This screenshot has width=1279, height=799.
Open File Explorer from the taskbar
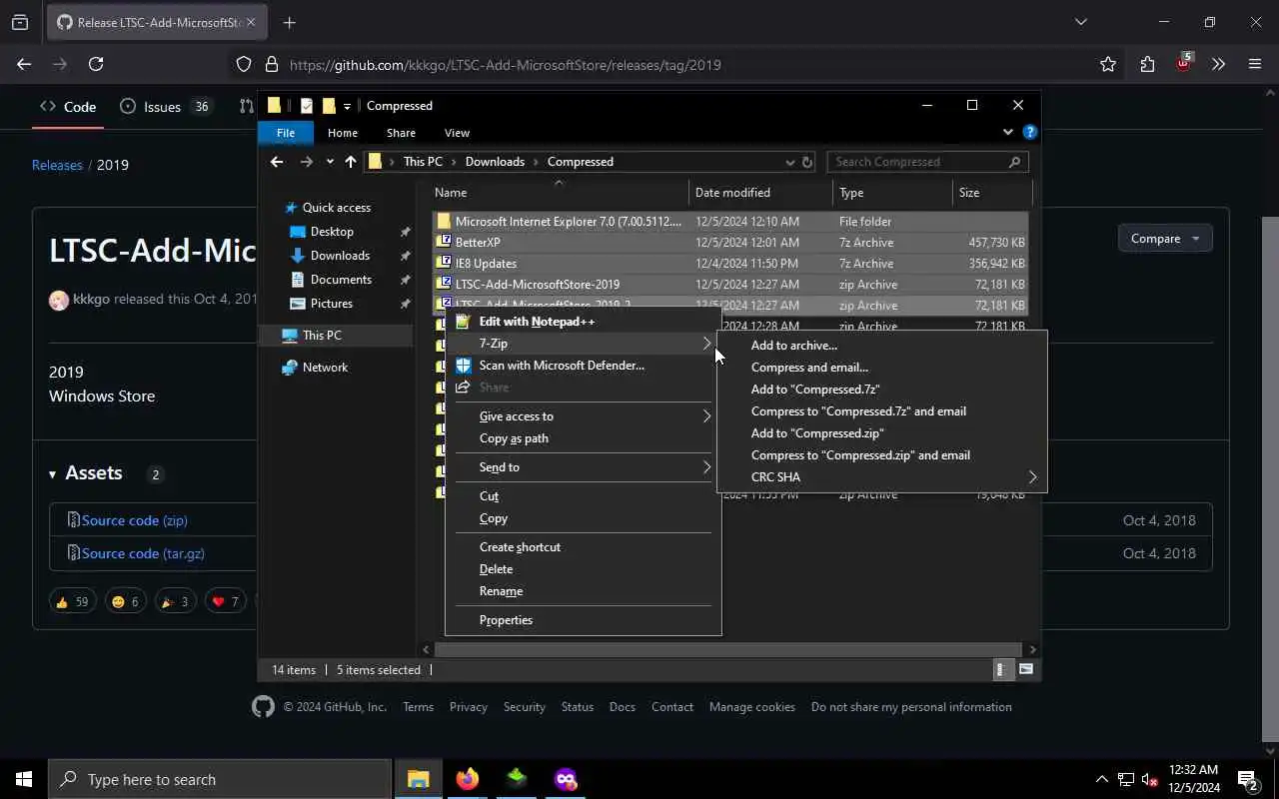coord(419,779)
